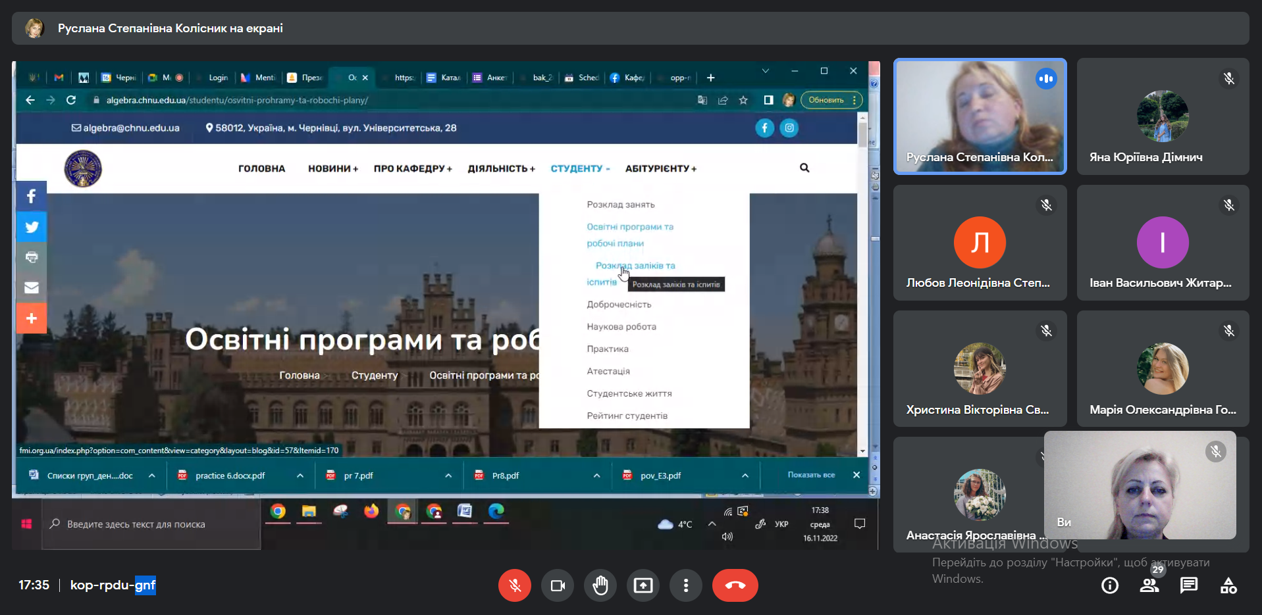Open more options three-dot menu in call bar
The image size is (1262, 615).
(686, 585)
